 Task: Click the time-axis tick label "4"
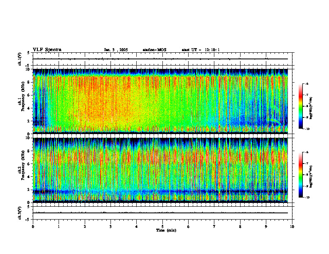point(137,227)
